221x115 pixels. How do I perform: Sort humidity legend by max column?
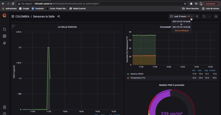pos(200,70)
